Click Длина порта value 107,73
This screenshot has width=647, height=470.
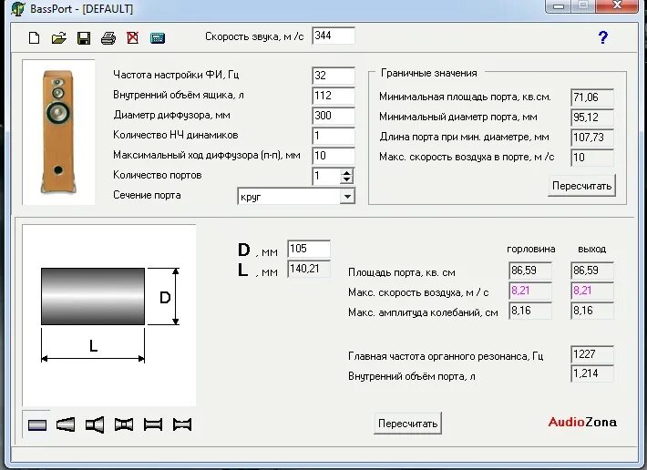point(592,138)
